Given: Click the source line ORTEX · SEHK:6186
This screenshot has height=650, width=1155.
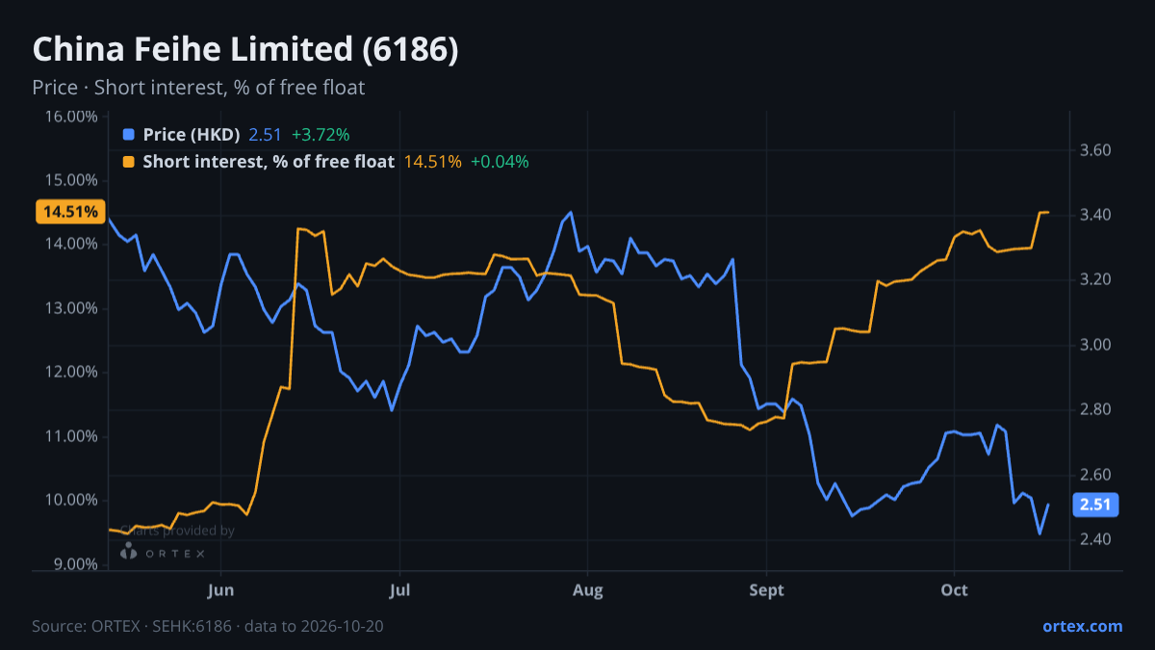Looking at the screenshot, I should 209,626.
